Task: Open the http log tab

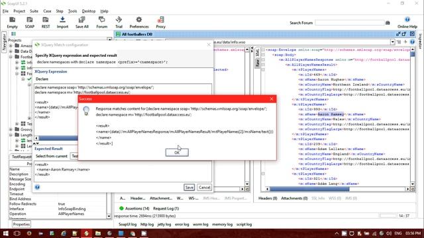Action: pos(147,224)
